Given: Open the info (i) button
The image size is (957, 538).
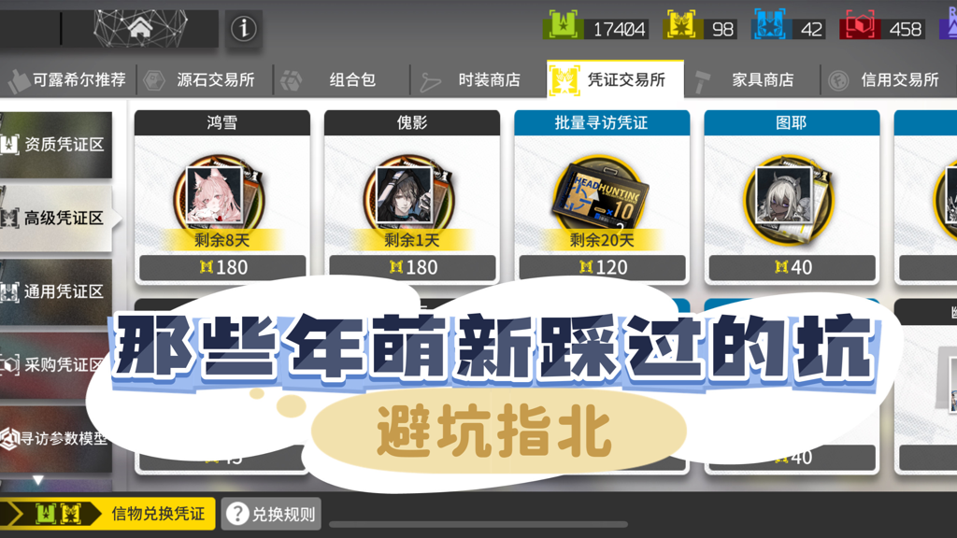Looking at the screenshot, I should [244, 28].
